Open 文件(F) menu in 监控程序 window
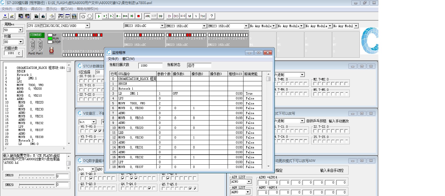Image resolution: width=445 pixels, height=196 pixels. pos(113,59)
